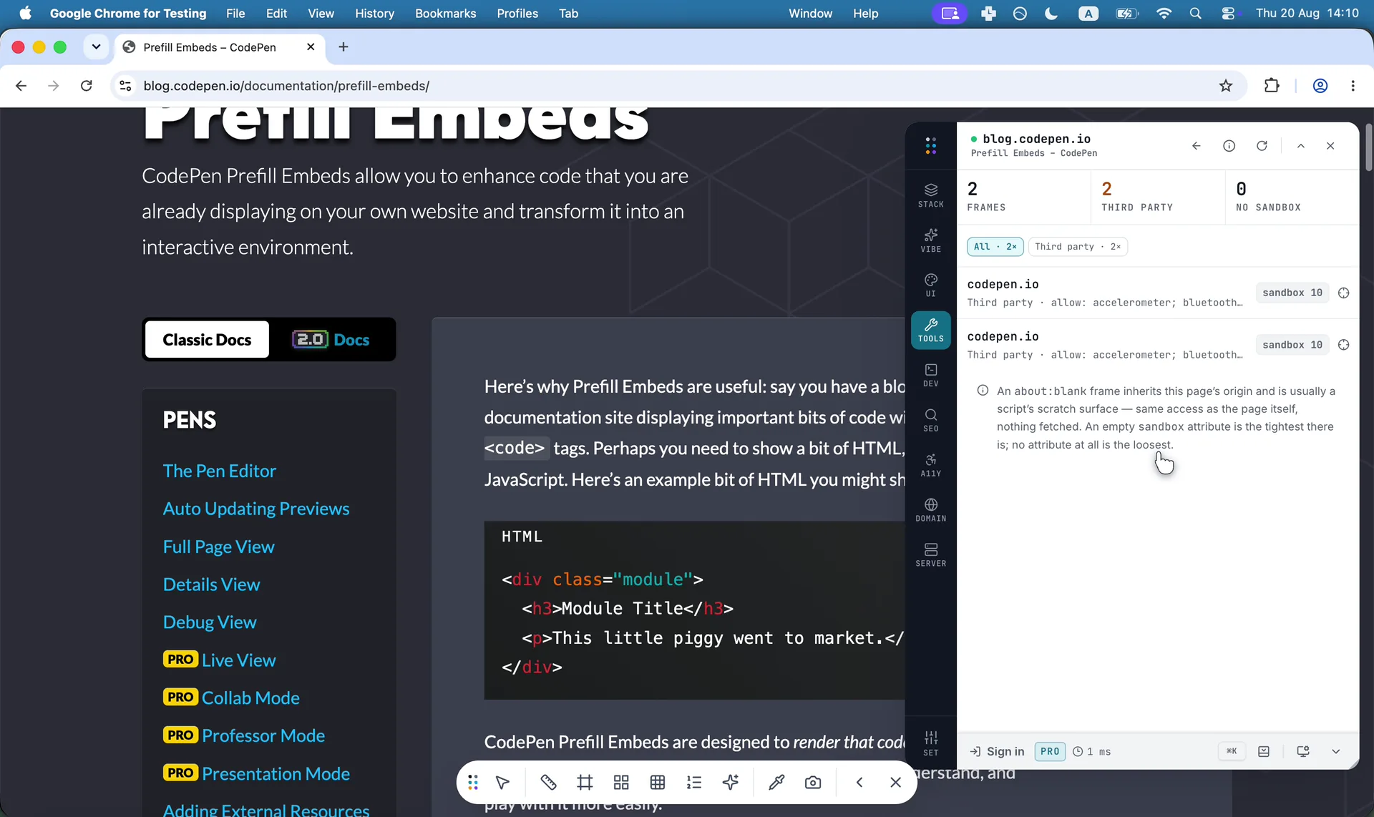This screenshot has height=817, width=1374.
Task: Click the camera screenshot tool in bottom toolbar
Action: tap(812, 783)
